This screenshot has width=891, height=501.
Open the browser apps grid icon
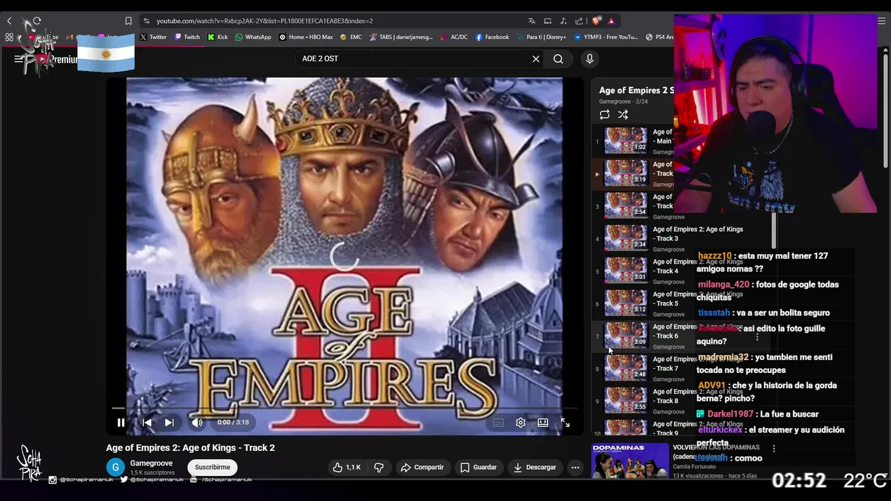9,37
